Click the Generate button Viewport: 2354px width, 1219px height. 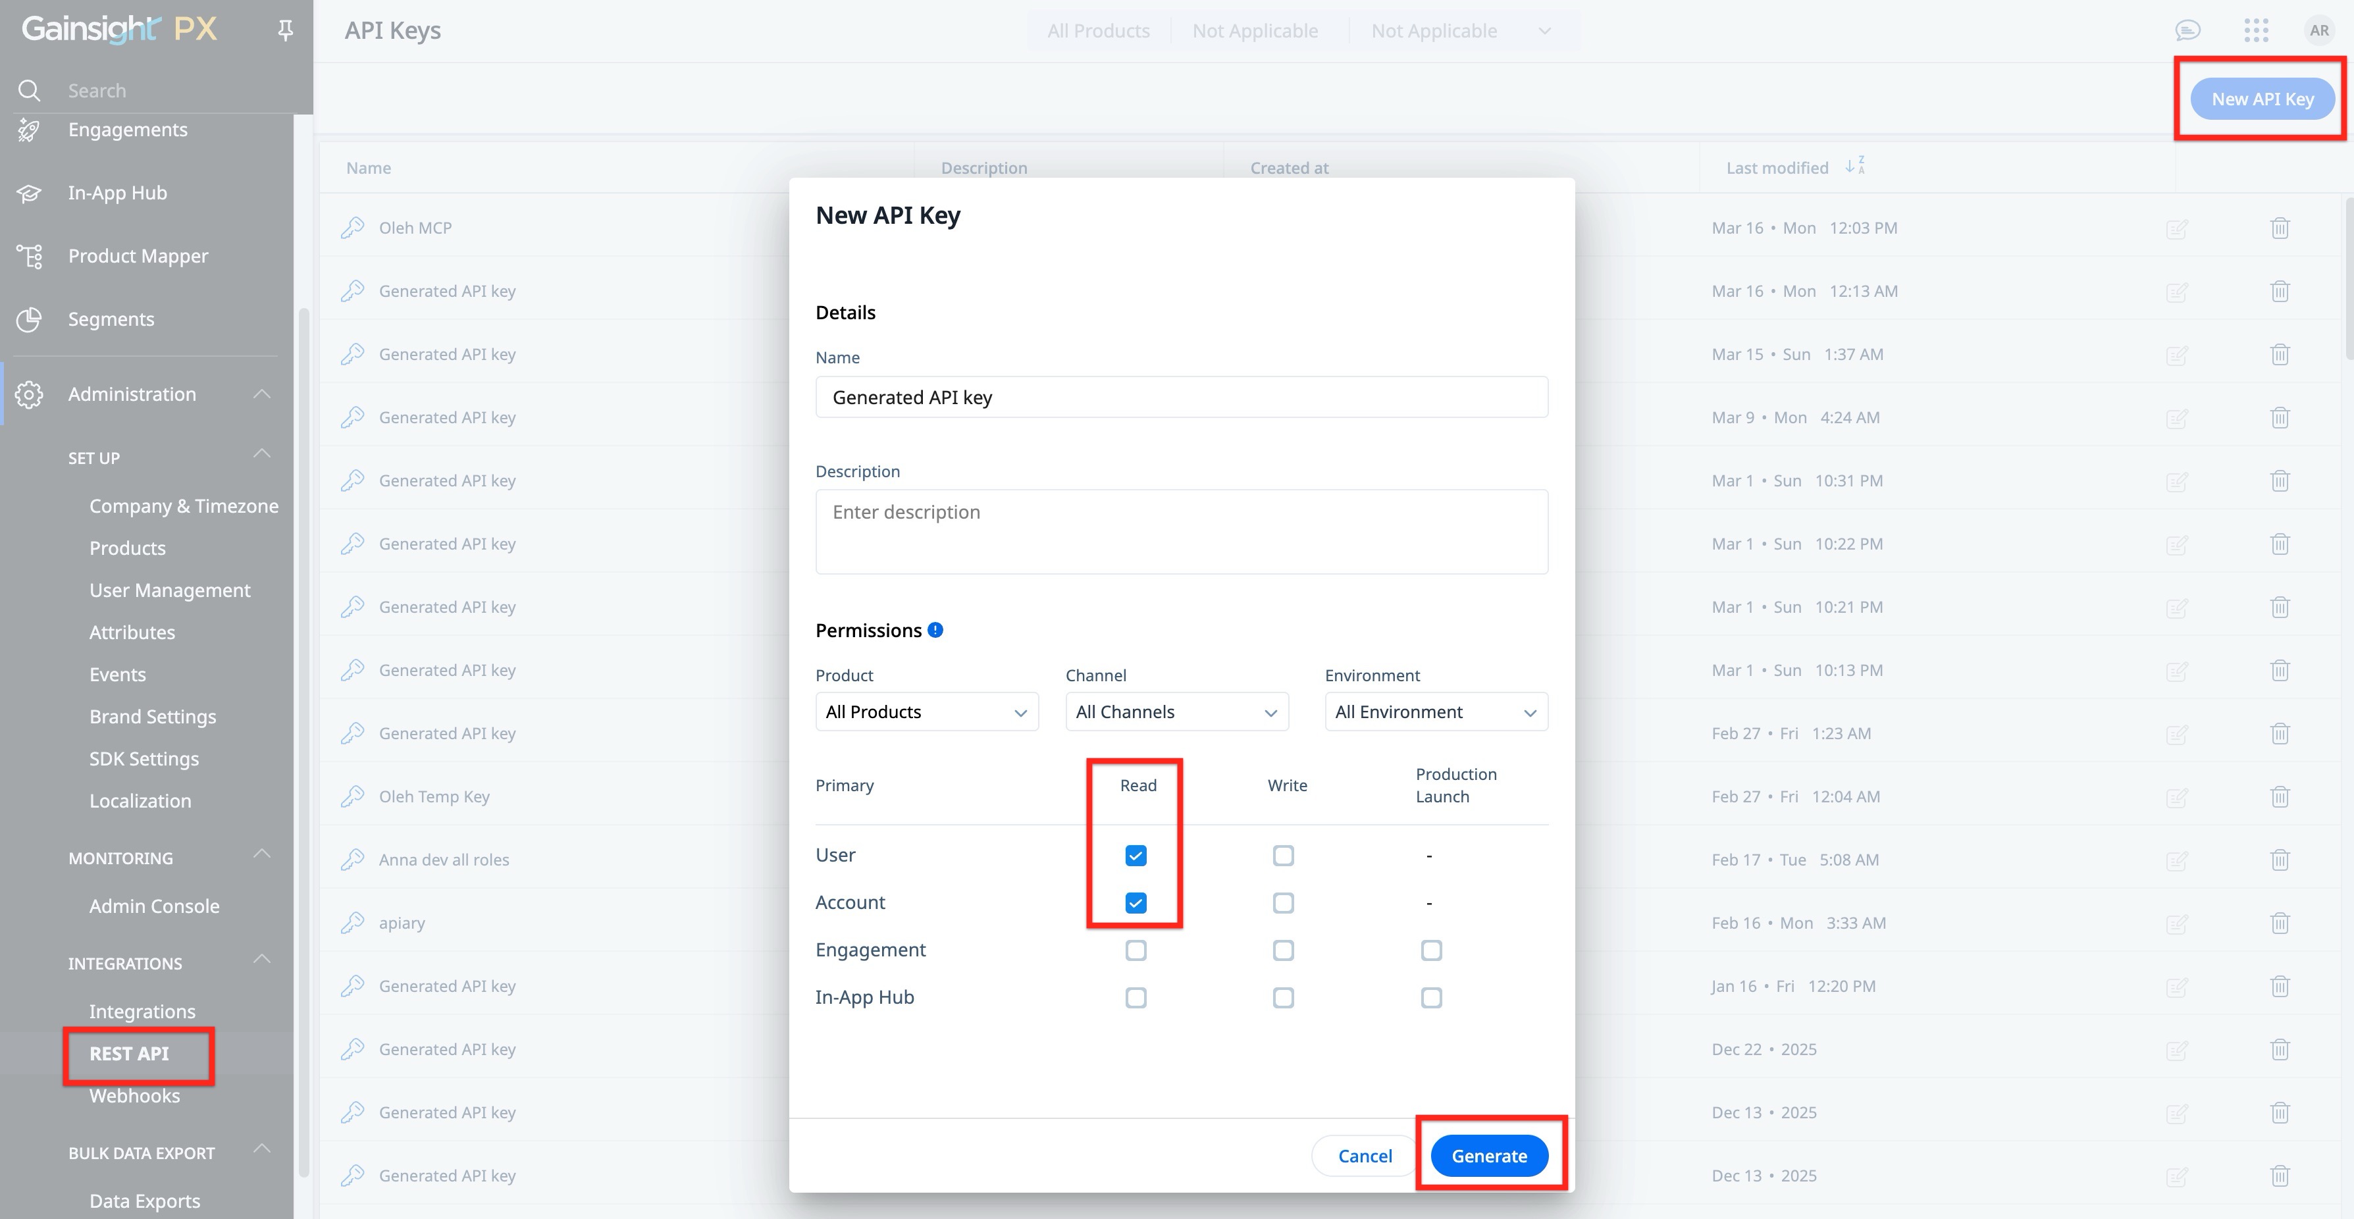pos(1488,1156)
